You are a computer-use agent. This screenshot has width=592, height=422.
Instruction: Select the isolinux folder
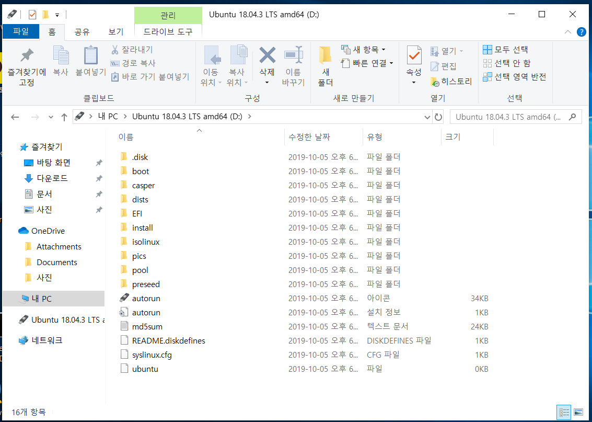coord(146,242)
